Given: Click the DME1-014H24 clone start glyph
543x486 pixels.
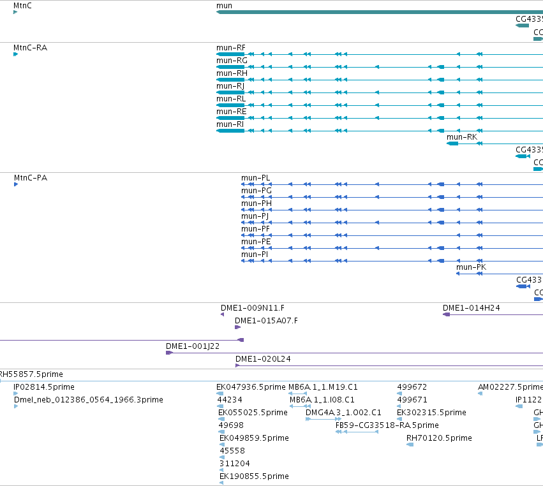Looking at the screenshot, I should click(446, 314).
